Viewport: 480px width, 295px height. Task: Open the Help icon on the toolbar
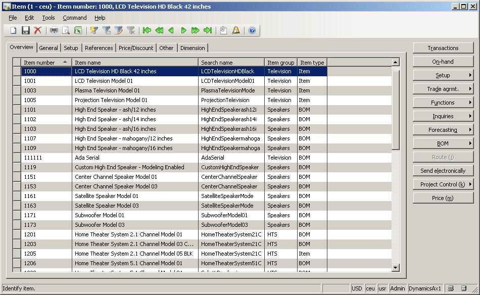point(251,30)
